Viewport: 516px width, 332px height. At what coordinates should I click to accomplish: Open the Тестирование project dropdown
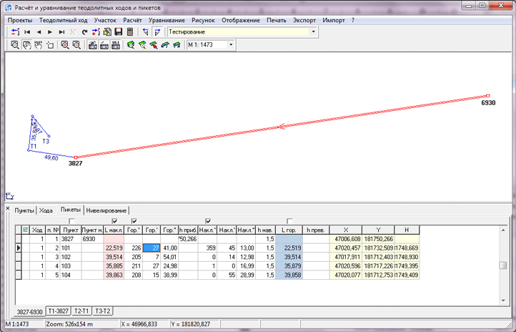pyautogui.click(x=313, y=32)
